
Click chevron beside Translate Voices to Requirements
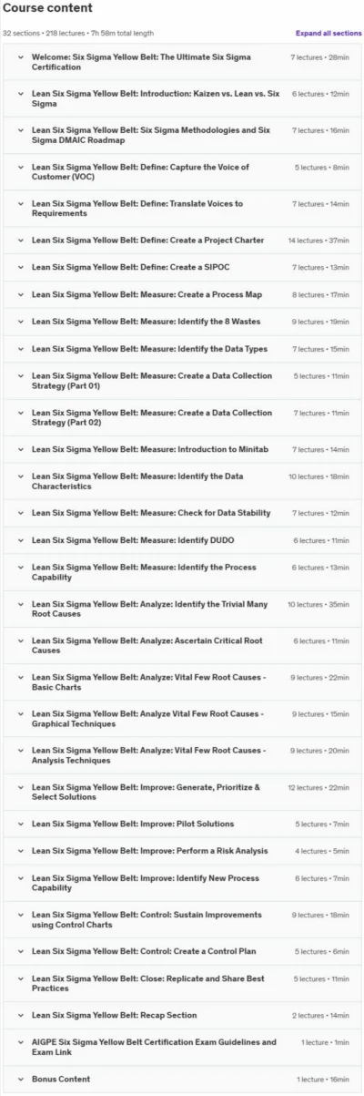pos(21,203)
